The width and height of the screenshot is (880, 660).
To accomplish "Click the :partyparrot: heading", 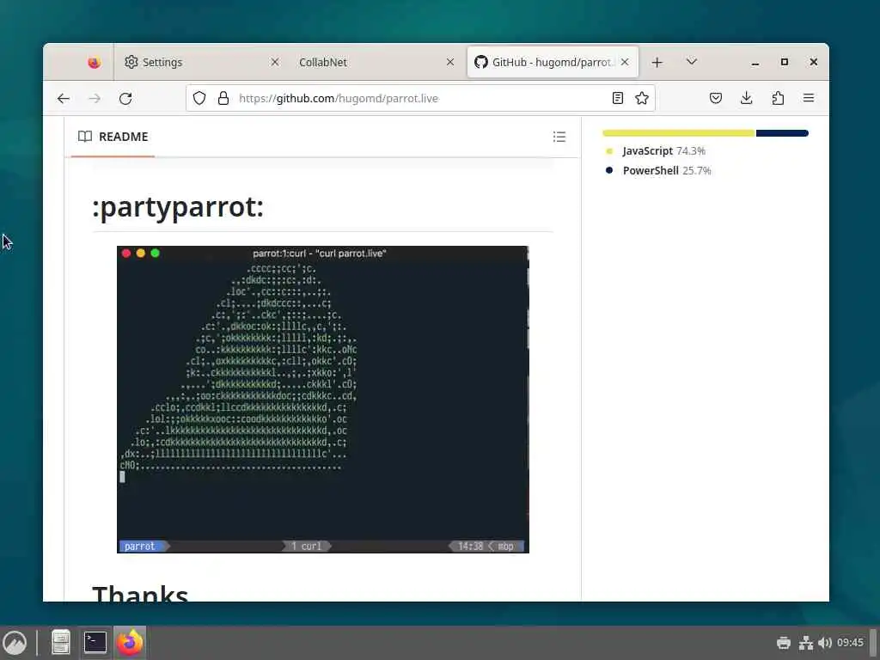I will point(178,206).
